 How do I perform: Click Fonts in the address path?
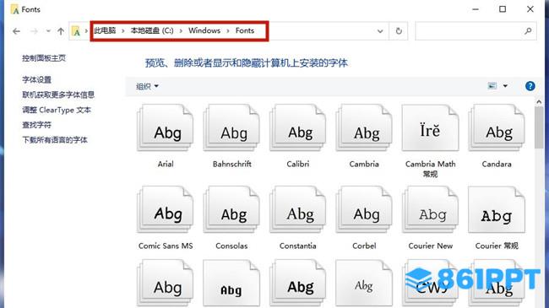click(245, 30)
